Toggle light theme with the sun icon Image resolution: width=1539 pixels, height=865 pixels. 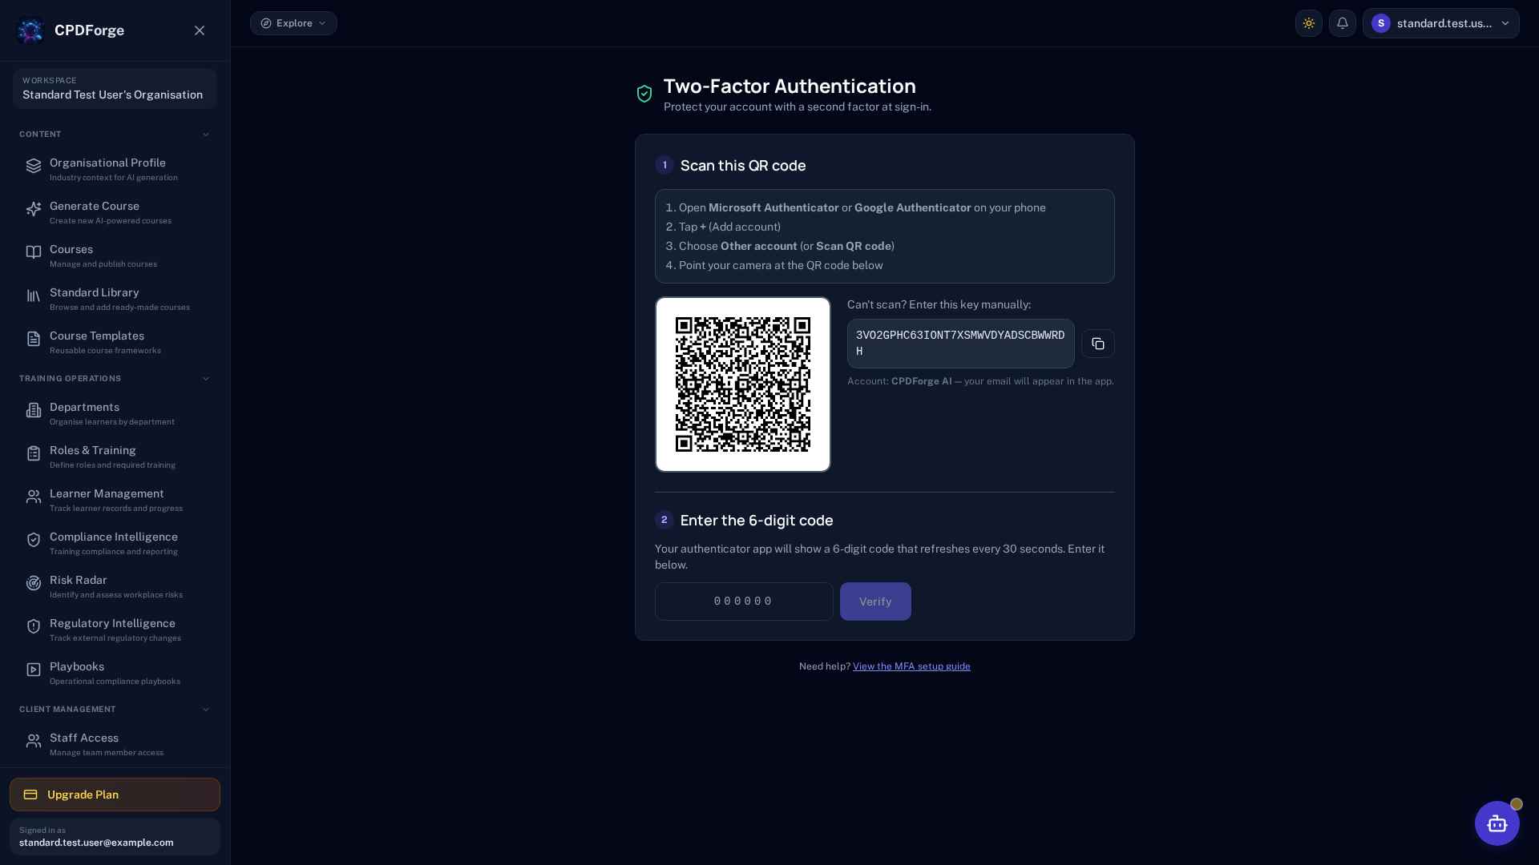[1309, 23]
